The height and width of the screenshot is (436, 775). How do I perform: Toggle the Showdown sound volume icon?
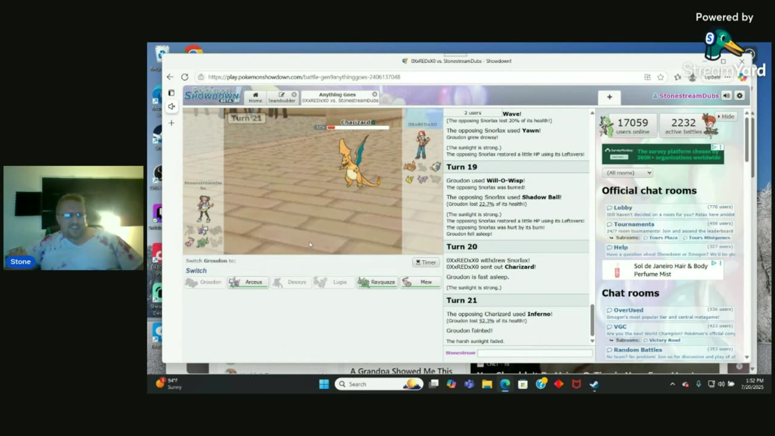point(727,96)
